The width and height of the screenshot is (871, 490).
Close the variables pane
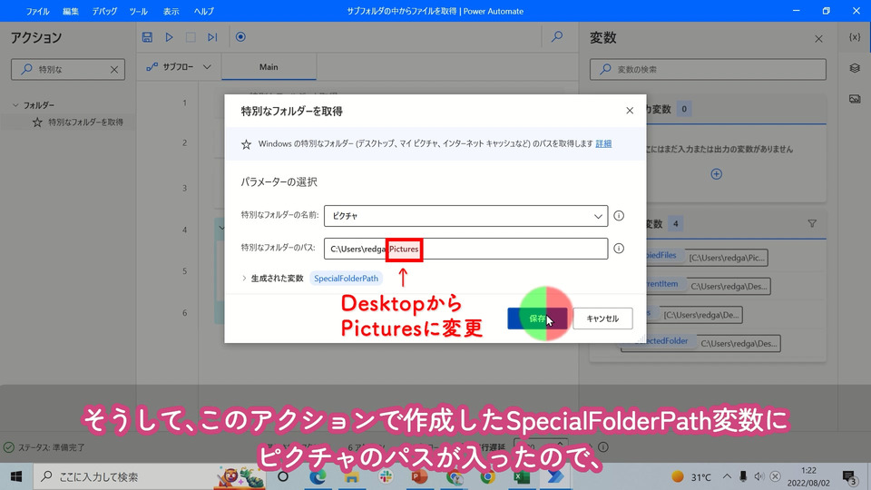pyautogui.click(x=818, y=39)
